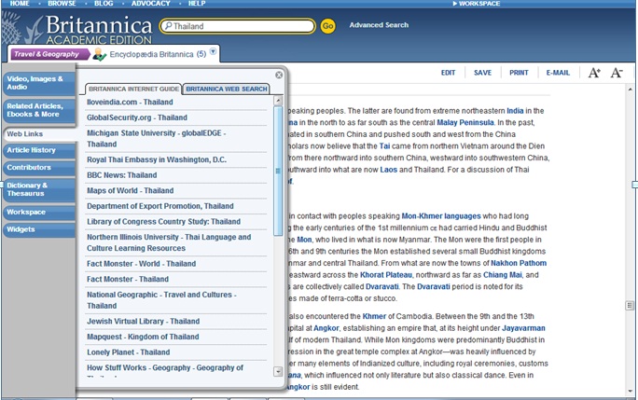Open Widgets sidebar section
The image size is (638, 400).
[39, 229]
